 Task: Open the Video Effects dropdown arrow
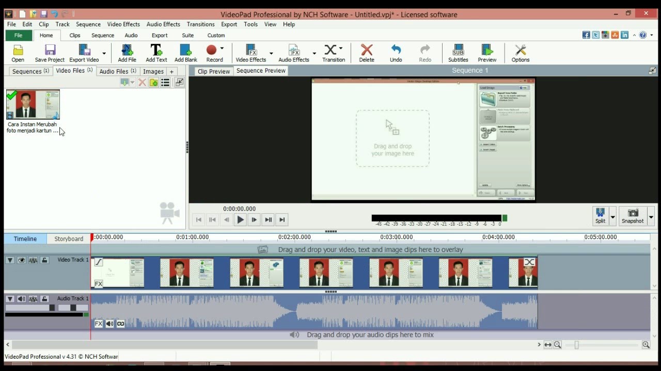(x=271, y=53)
